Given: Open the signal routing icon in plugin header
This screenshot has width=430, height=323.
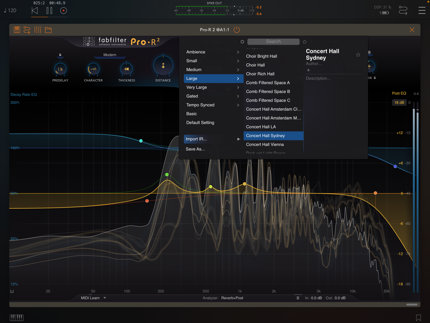Looking at the screenshot, I should coord(27,30).
